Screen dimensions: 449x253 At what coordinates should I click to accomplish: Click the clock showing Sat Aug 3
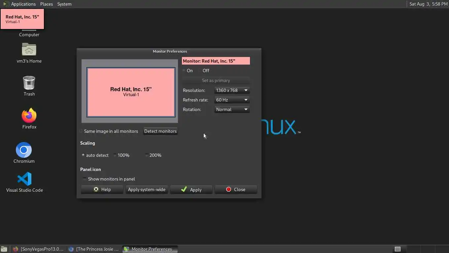coord(429,4)
